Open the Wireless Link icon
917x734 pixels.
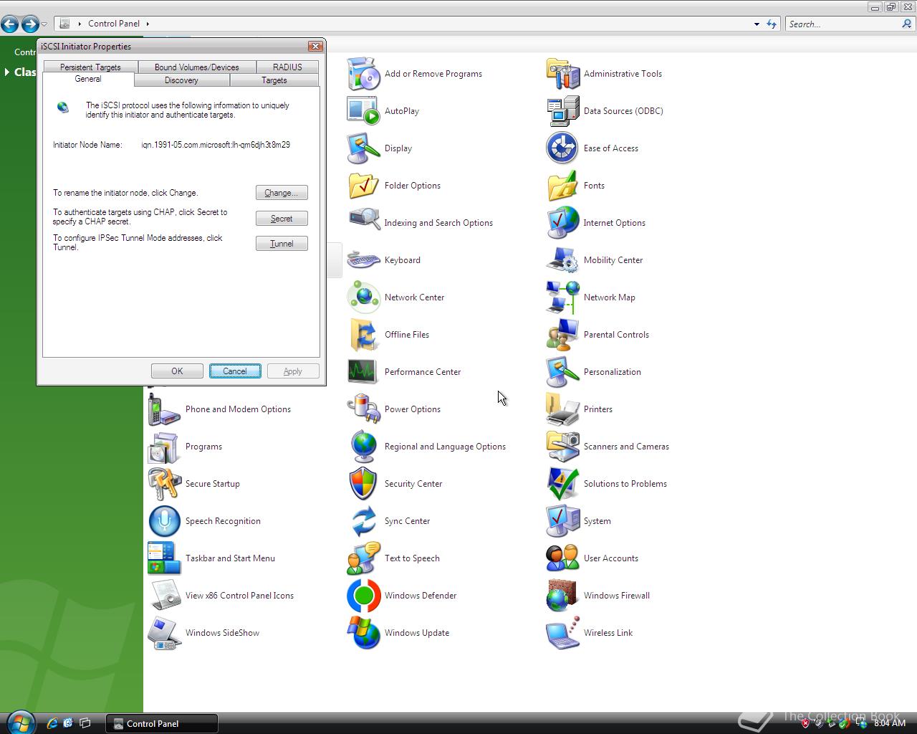(x=562, y=633)
